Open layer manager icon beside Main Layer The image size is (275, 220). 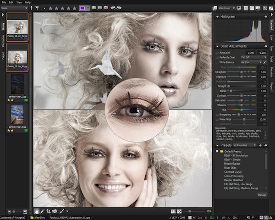(214, 8)
